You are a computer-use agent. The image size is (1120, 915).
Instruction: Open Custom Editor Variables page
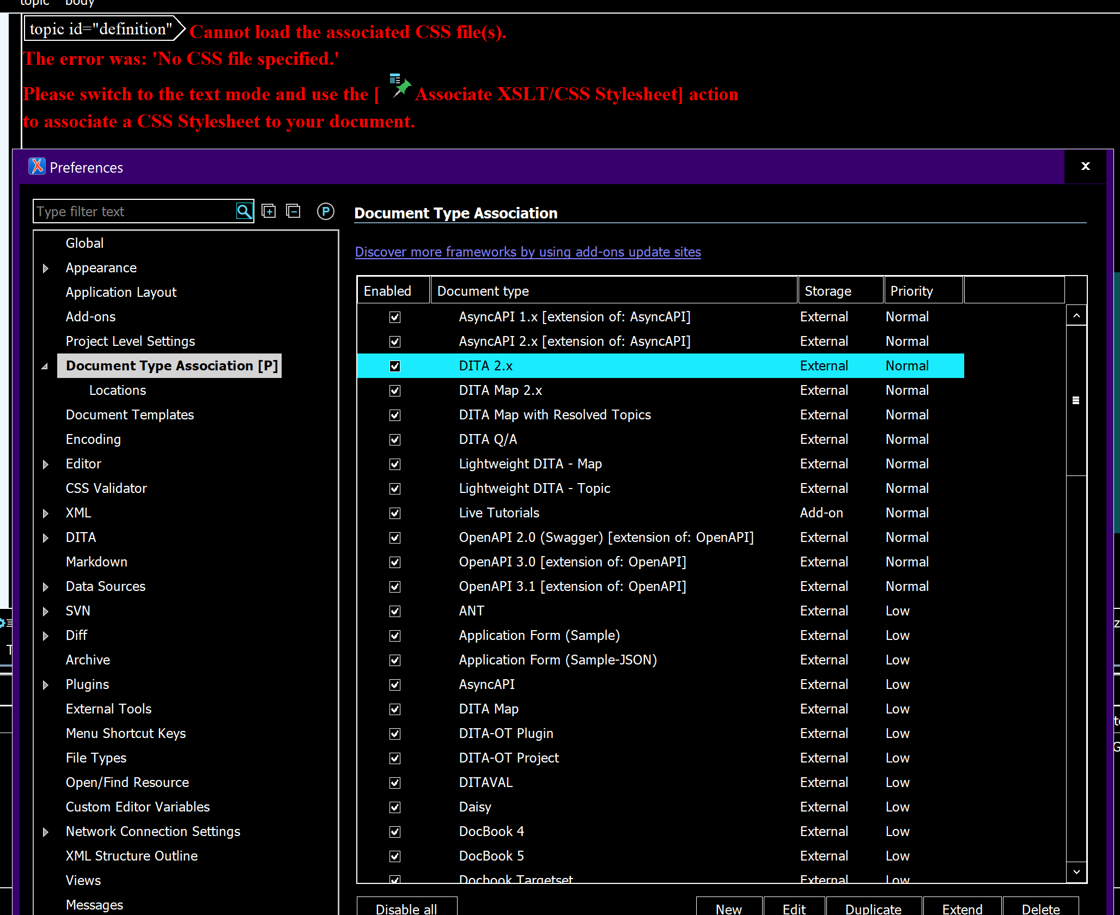pyautogui.click(x=138, y=807)
